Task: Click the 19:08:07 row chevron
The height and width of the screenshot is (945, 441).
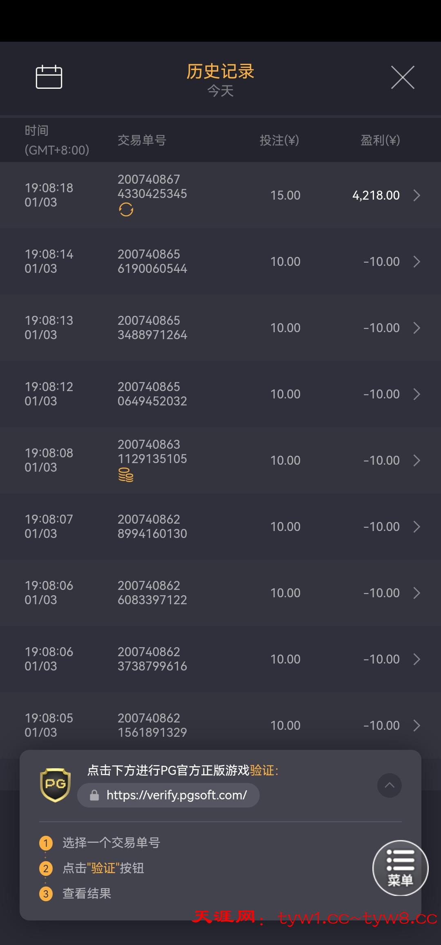Action: (416, 526)
